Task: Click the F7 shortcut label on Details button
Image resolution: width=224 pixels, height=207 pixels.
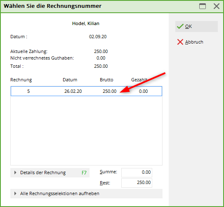Action: pos(84,173)
